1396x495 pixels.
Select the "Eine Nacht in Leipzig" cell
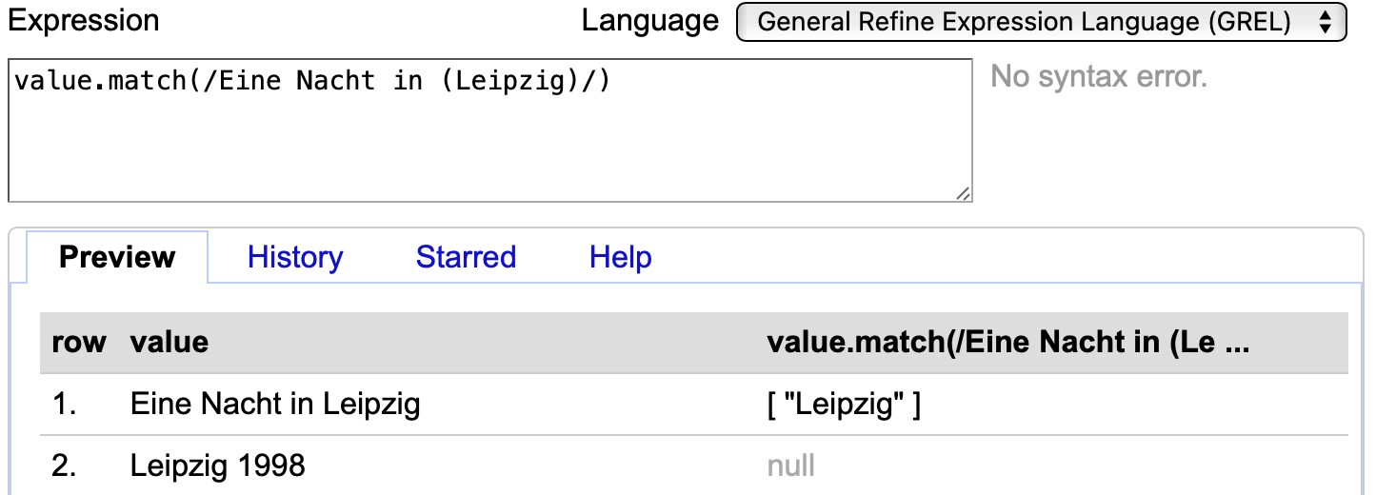click(275, 405)
